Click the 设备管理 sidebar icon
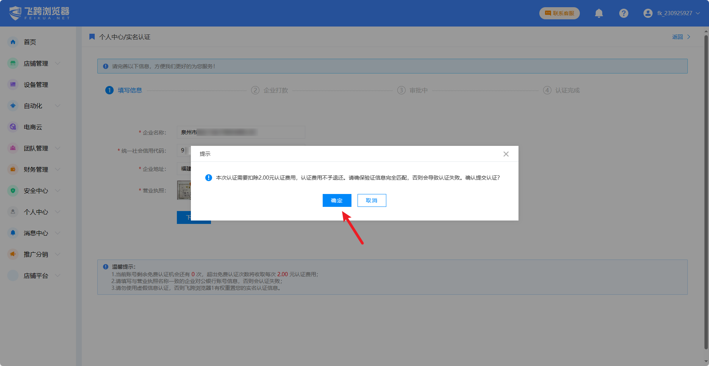 click(13, 84)
